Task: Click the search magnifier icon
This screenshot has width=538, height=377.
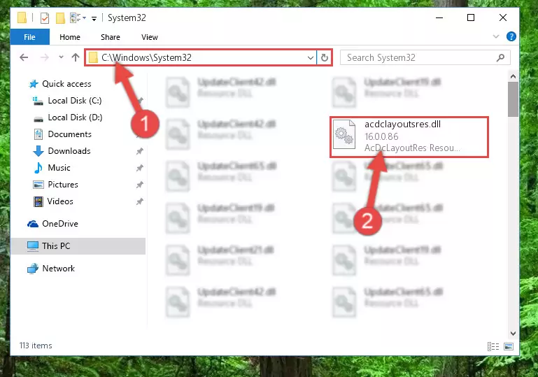Action: pos(501,57)
